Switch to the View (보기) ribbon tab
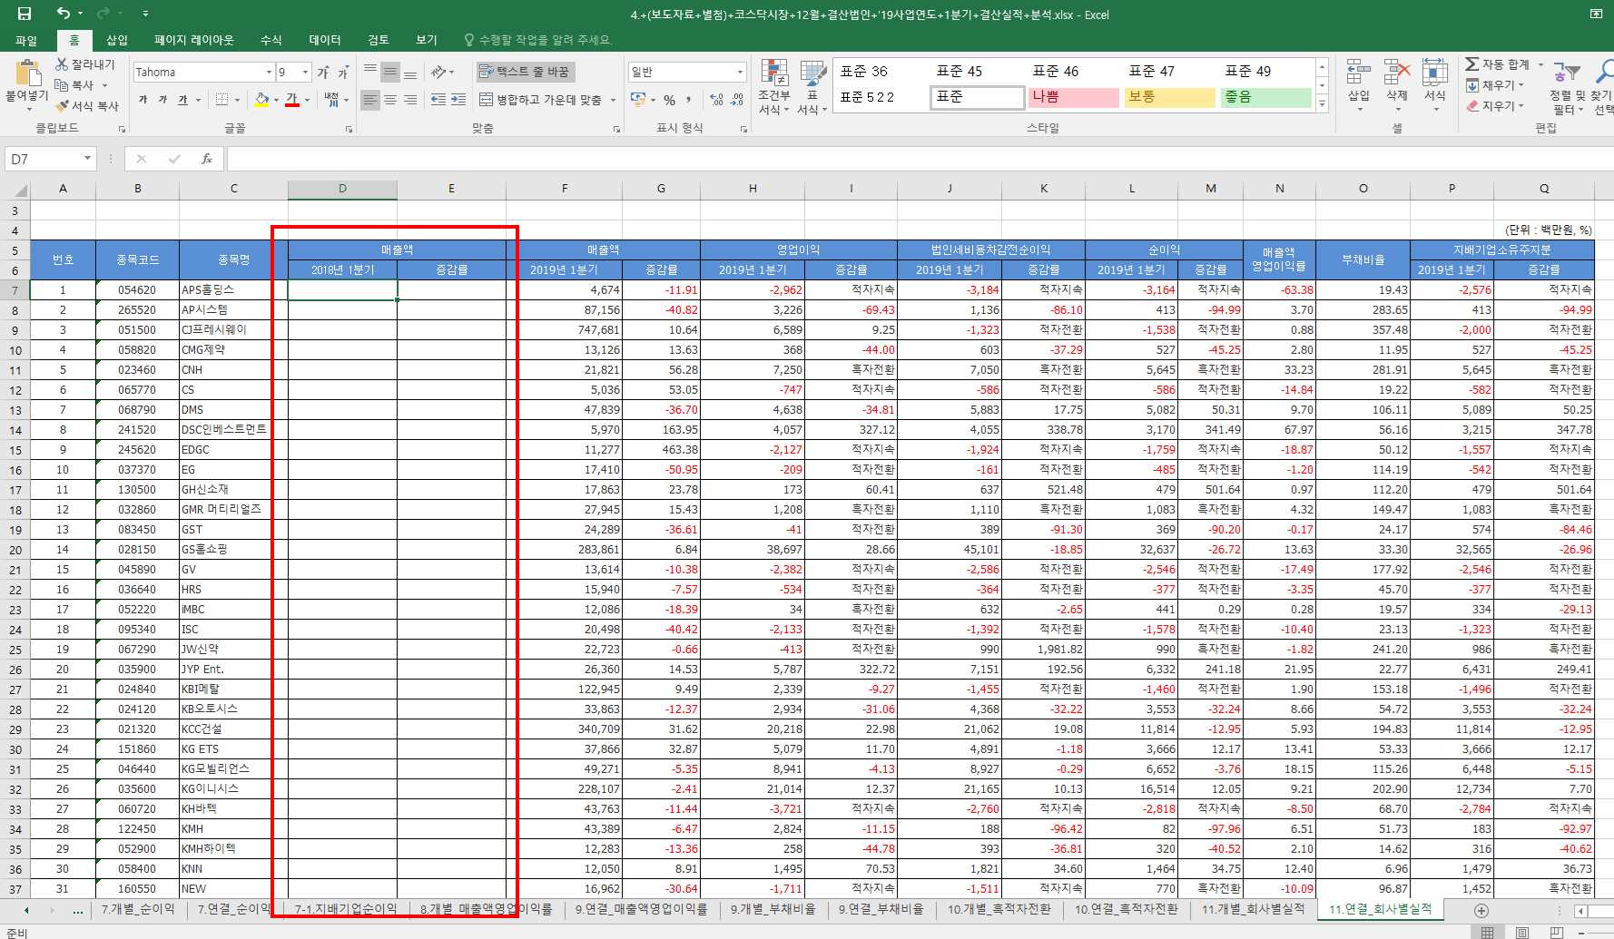The width and height of the screenshot is (1614, 939). [427, 40]
